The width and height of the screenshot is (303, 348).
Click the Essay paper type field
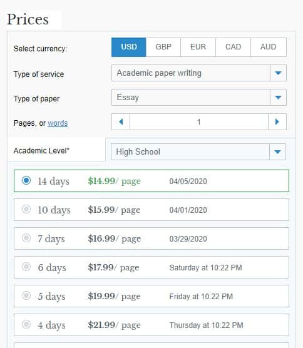coord(191,98)
